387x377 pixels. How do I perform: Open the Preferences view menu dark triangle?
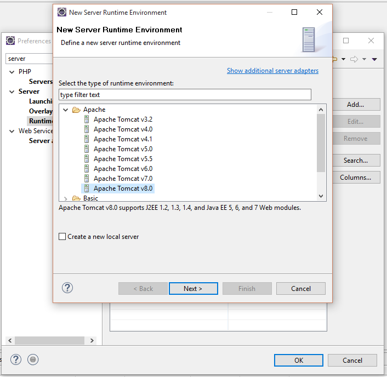click(374, 59)
